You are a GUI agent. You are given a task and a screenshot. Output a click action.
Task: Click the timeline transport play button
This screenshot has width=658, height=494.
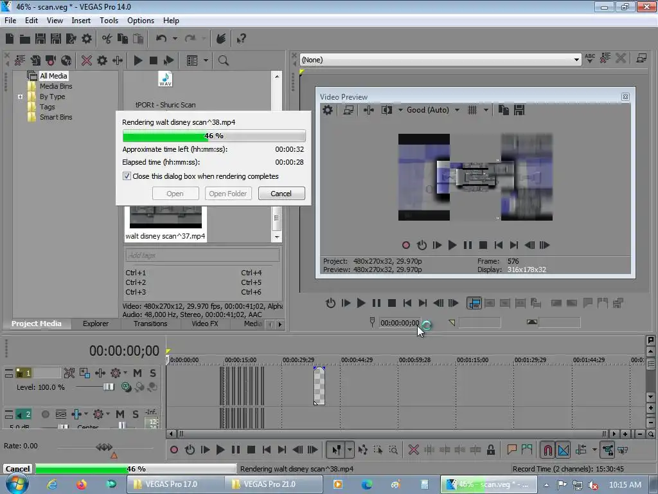pos(220,450)
